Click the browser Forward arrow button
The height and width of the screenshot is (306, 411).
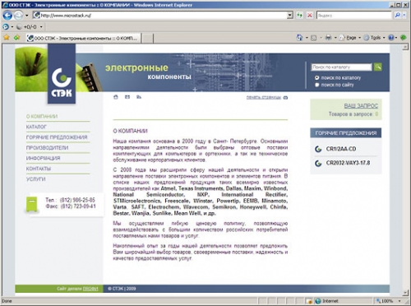18,16
